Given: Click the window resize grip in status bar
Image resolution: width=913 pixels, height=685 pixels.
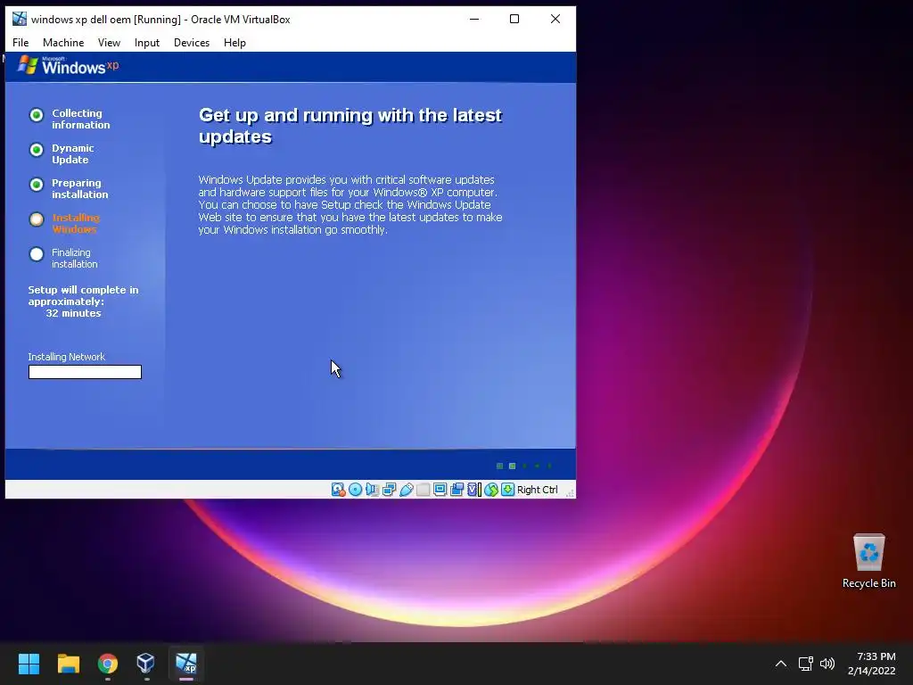Looking at the screenshot, I should pos(570,492).
